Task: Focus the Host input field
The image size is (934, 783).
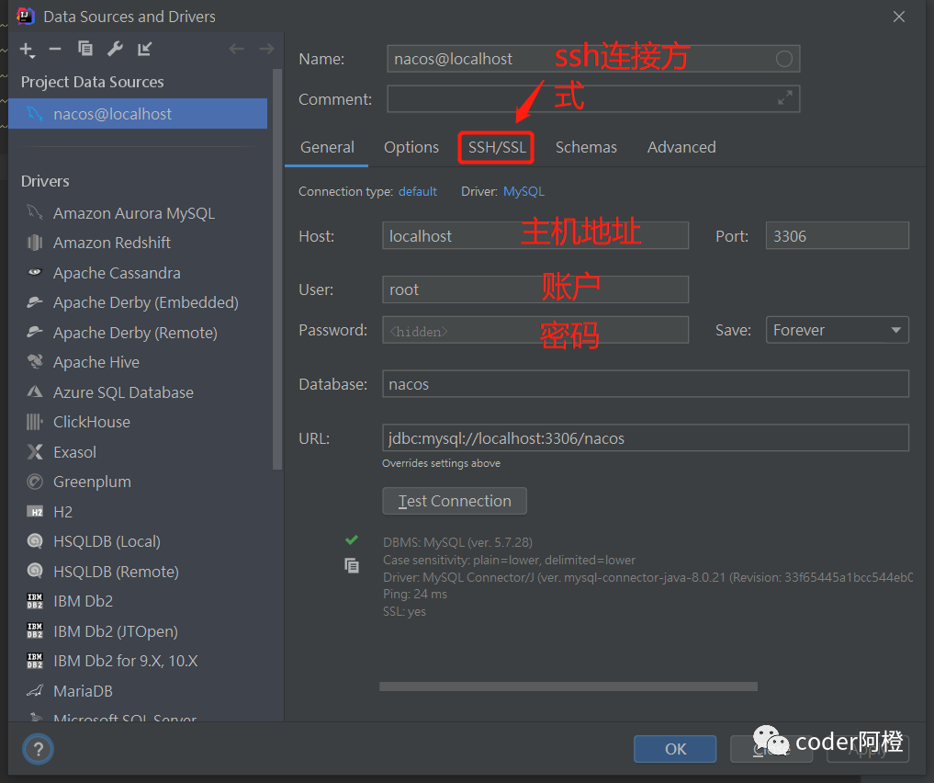Action: pos(535,236)
